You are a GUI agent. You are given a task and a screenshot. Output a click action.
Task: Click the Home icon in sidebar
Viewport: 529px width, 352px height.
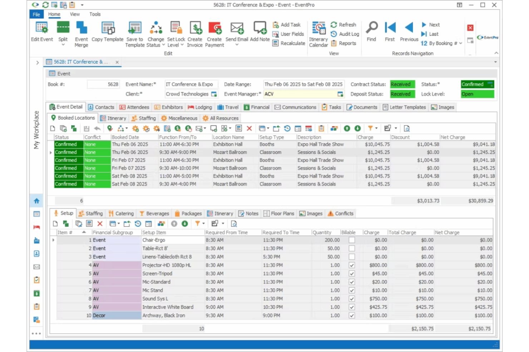(x=36, y=201)
